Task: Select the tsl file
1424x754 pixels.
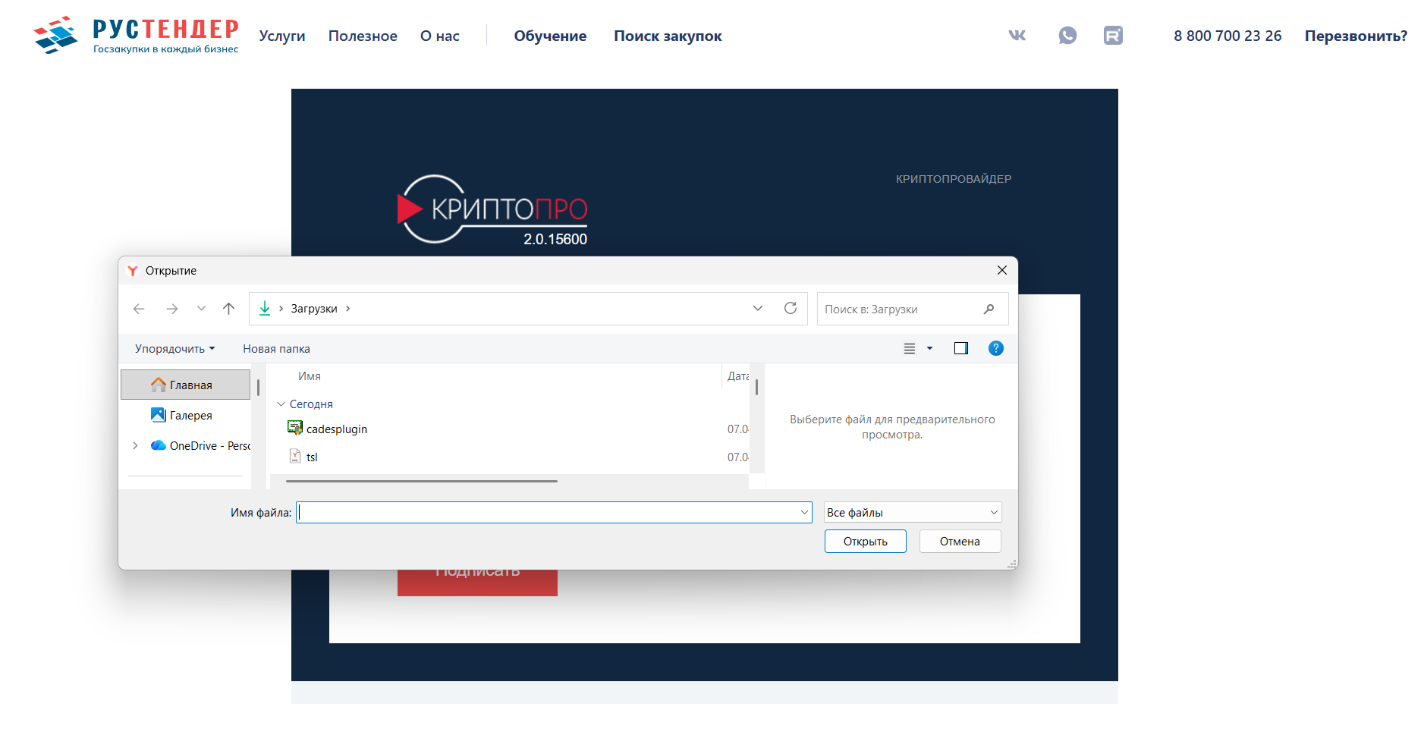Action: (312, 457)
